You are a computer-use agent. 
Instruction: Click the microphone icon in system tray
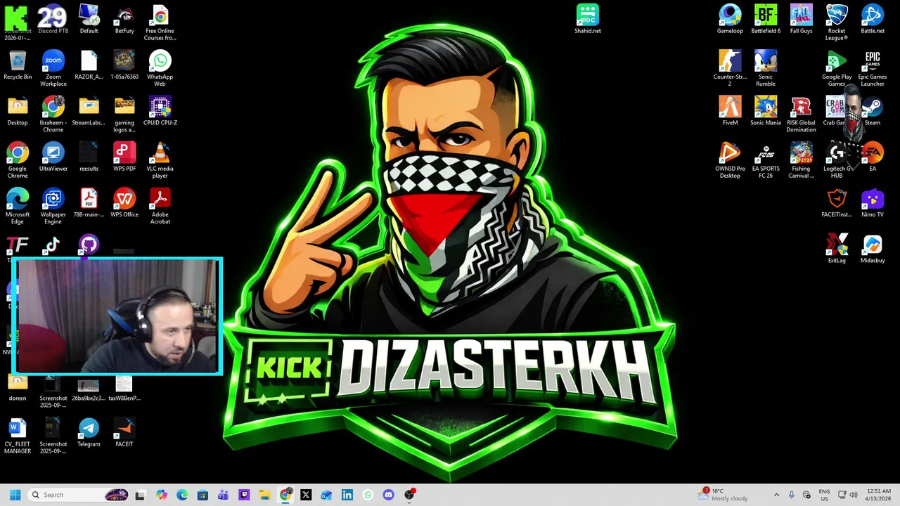click(x=792, y=495)
